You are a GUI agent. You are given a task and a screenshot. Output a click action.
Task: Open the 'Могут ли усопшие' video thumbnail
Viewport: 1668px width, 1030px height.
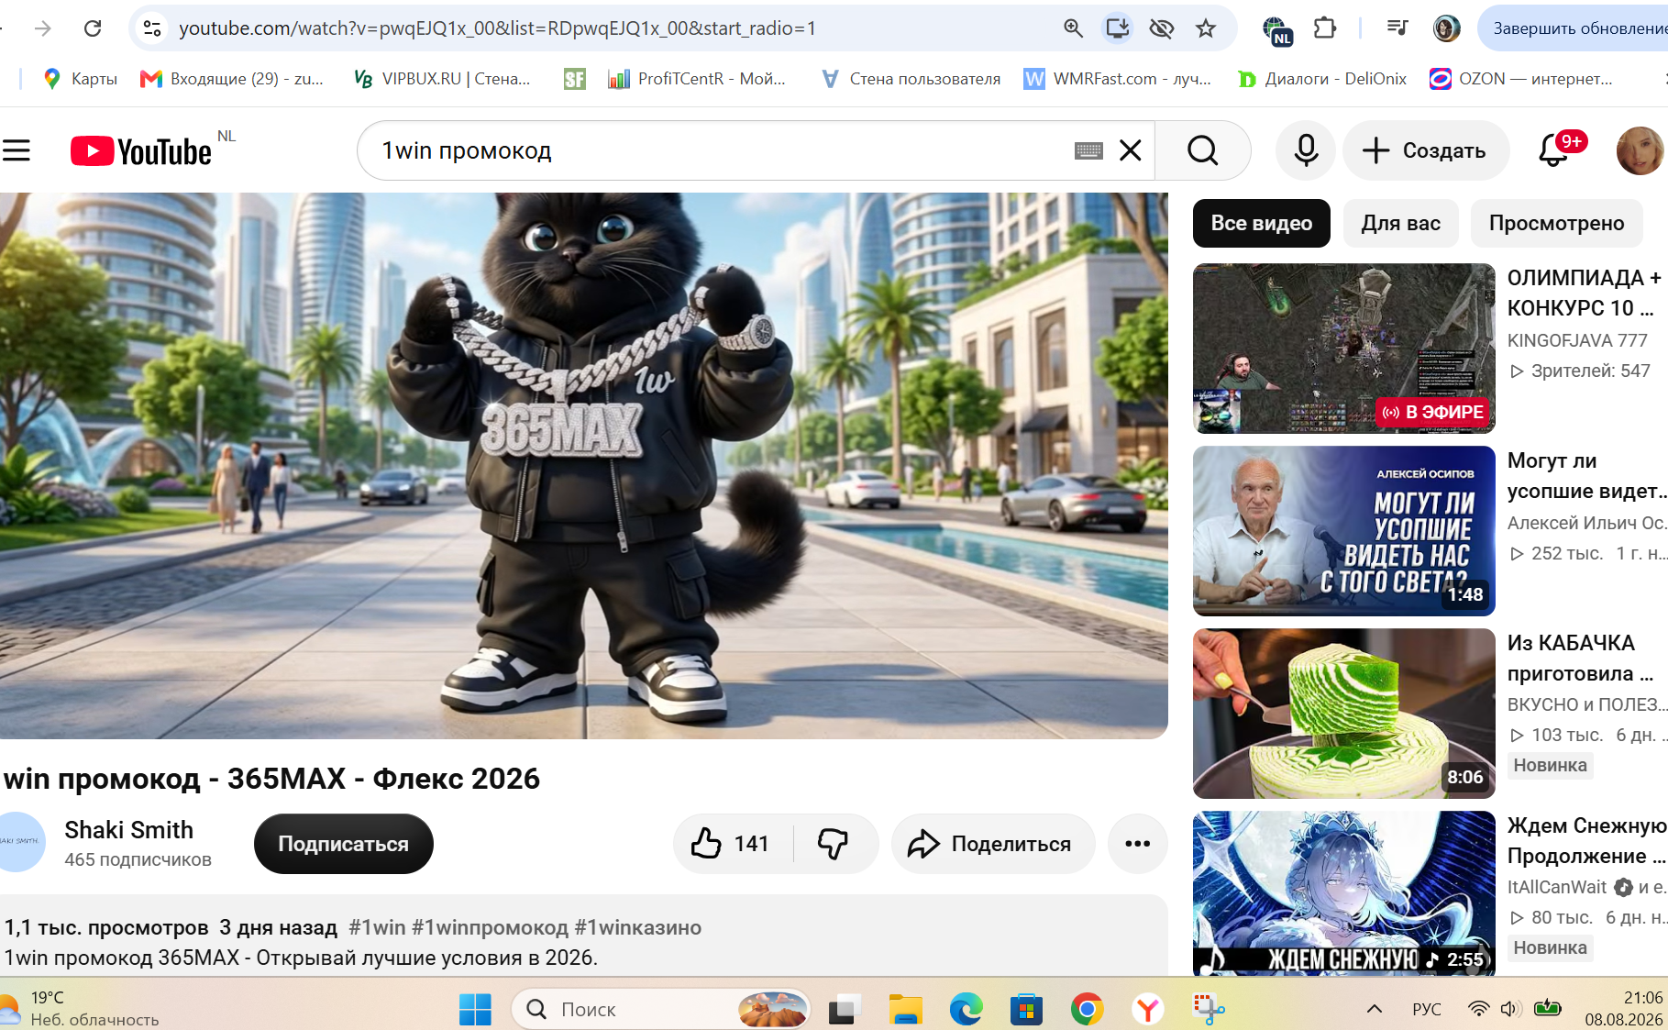[1344, 531]
